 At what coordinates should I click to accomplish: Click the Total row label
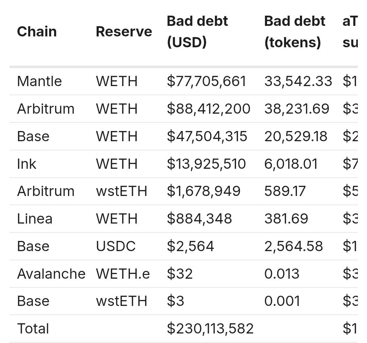click(x=33, y=329)
